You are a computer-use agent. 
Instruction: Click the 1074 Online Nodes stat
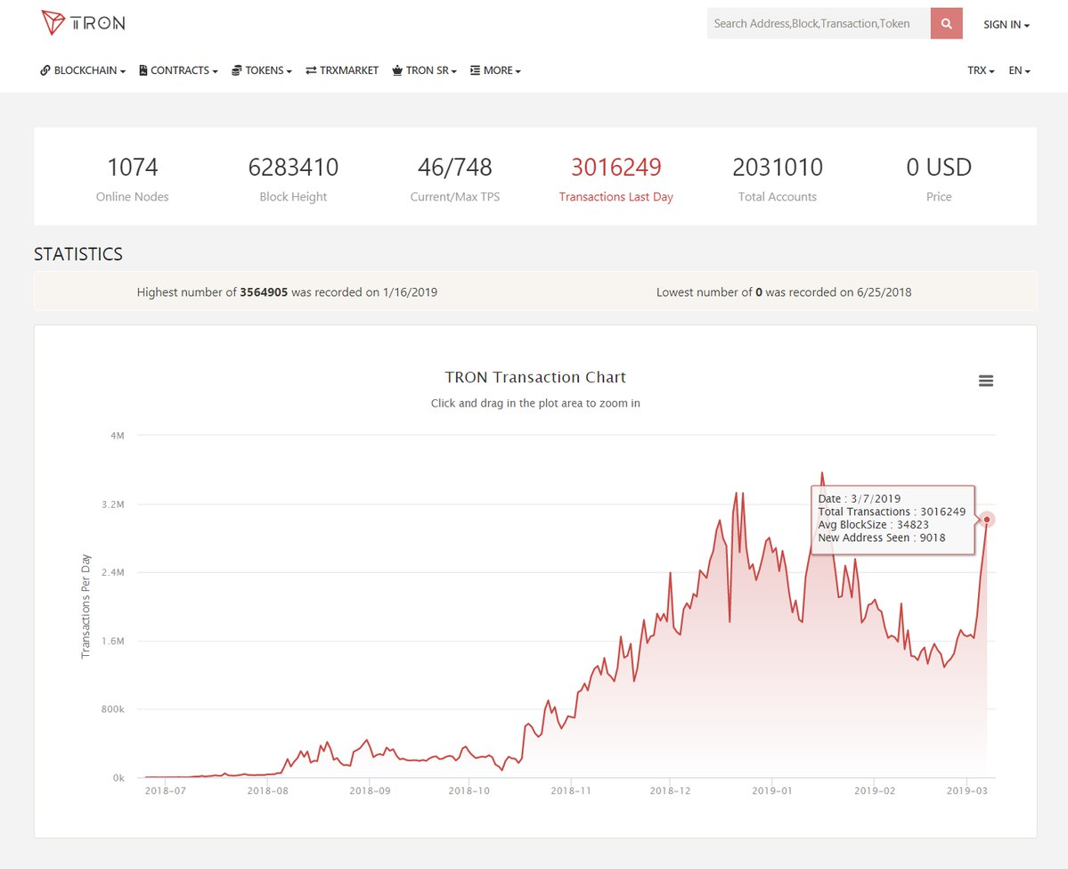[x=132, y=178]
